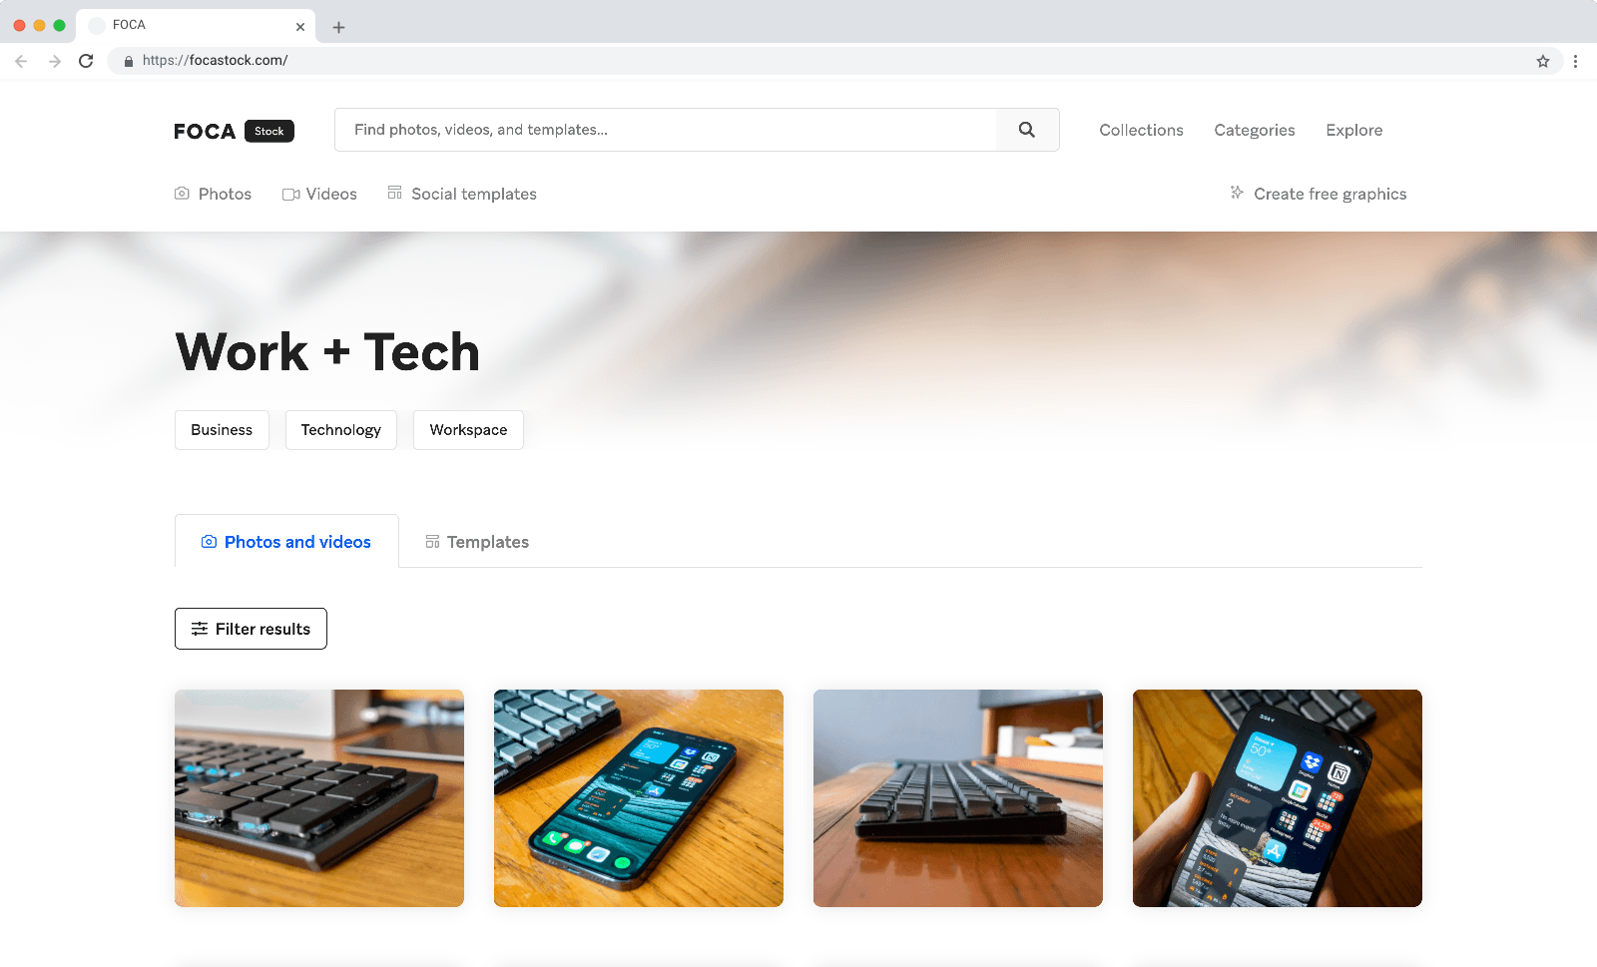Select the Photos and videos tab
Viewport: 1597px width, 967px height.
coord(286,542)
